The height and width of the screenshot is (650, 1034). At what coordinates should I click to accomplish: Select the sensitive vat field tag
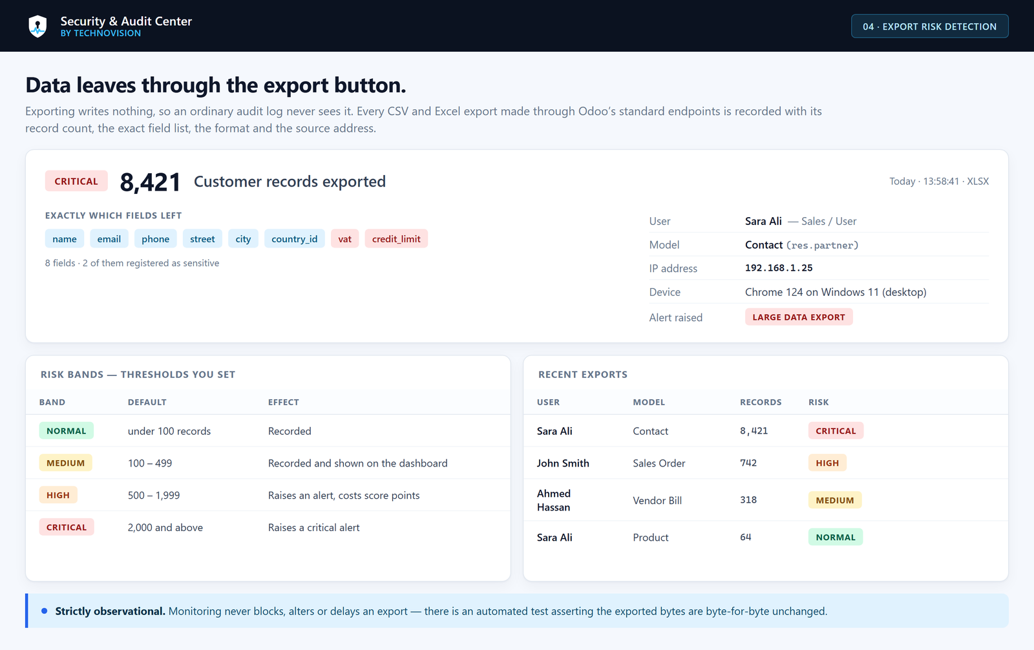pos(345,239)
